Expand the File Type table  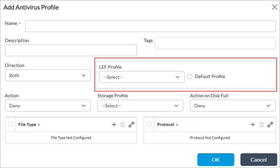(131, 125)
